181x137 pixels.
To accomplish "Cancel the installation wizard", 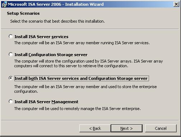I will coord(161,128).
